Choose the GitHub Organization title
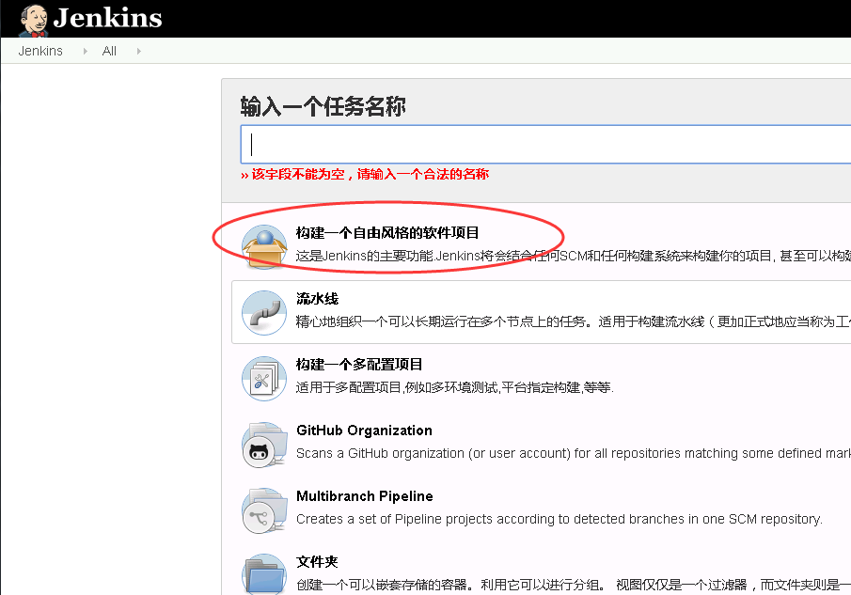The height and width of the screenshot is (595, 851). click(x=364, y=431)
